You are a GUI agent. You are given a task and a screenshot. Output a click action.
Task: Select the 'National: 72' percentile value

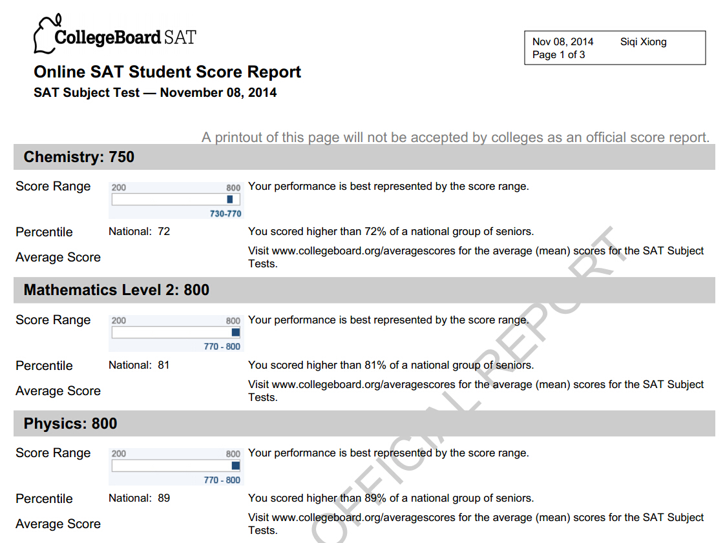pyautogui.click(x=139, y=231)
